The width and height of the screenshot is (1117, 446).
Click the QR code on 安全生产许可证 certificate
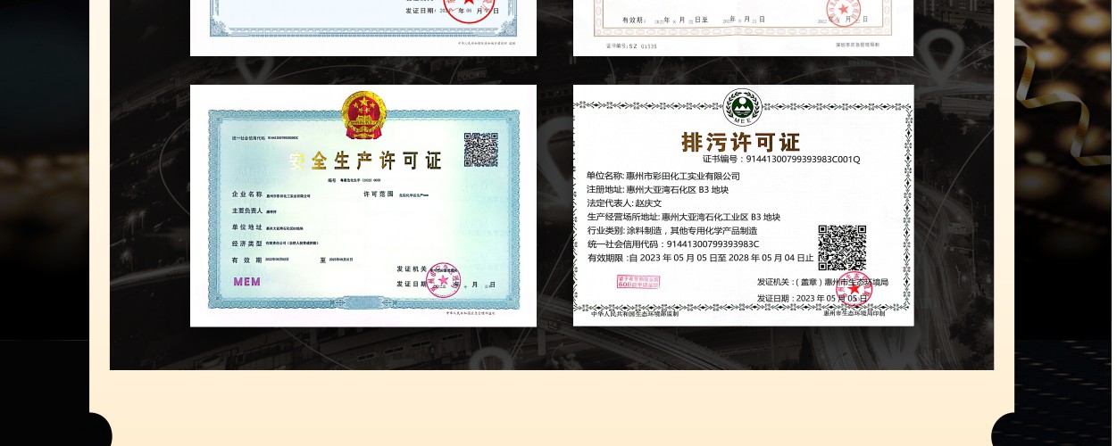coord(480,149)
